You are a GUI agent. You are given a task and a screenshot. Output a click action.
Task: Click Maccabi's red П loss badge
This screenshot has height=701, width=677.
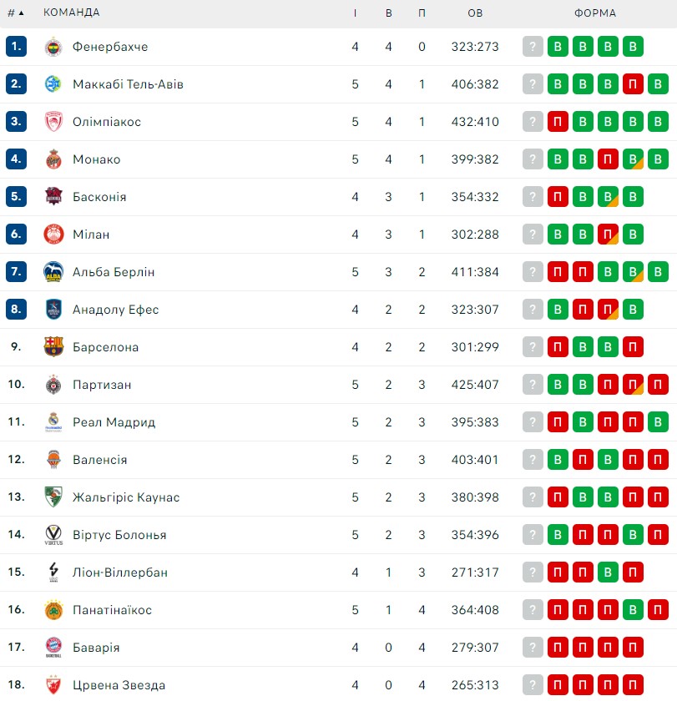[x=633, y=84]
